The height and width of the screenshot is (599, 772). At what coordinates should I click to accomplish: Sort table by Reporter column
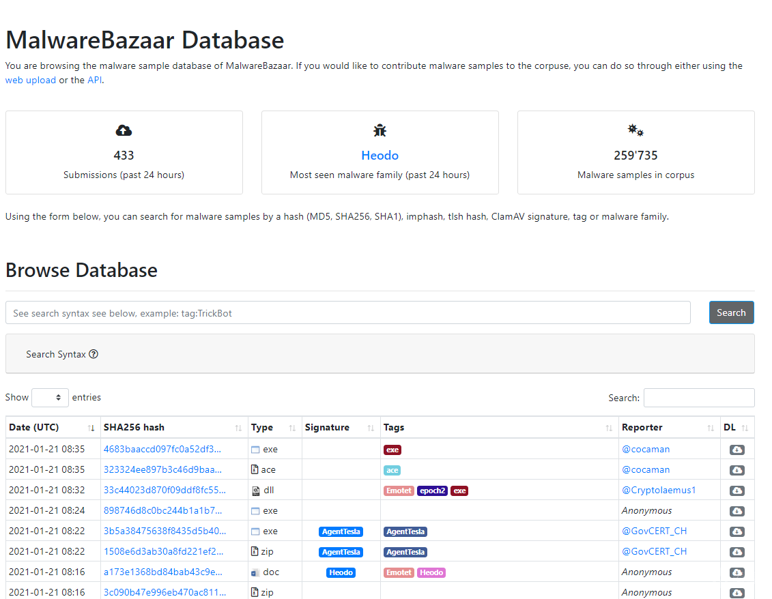669,427
